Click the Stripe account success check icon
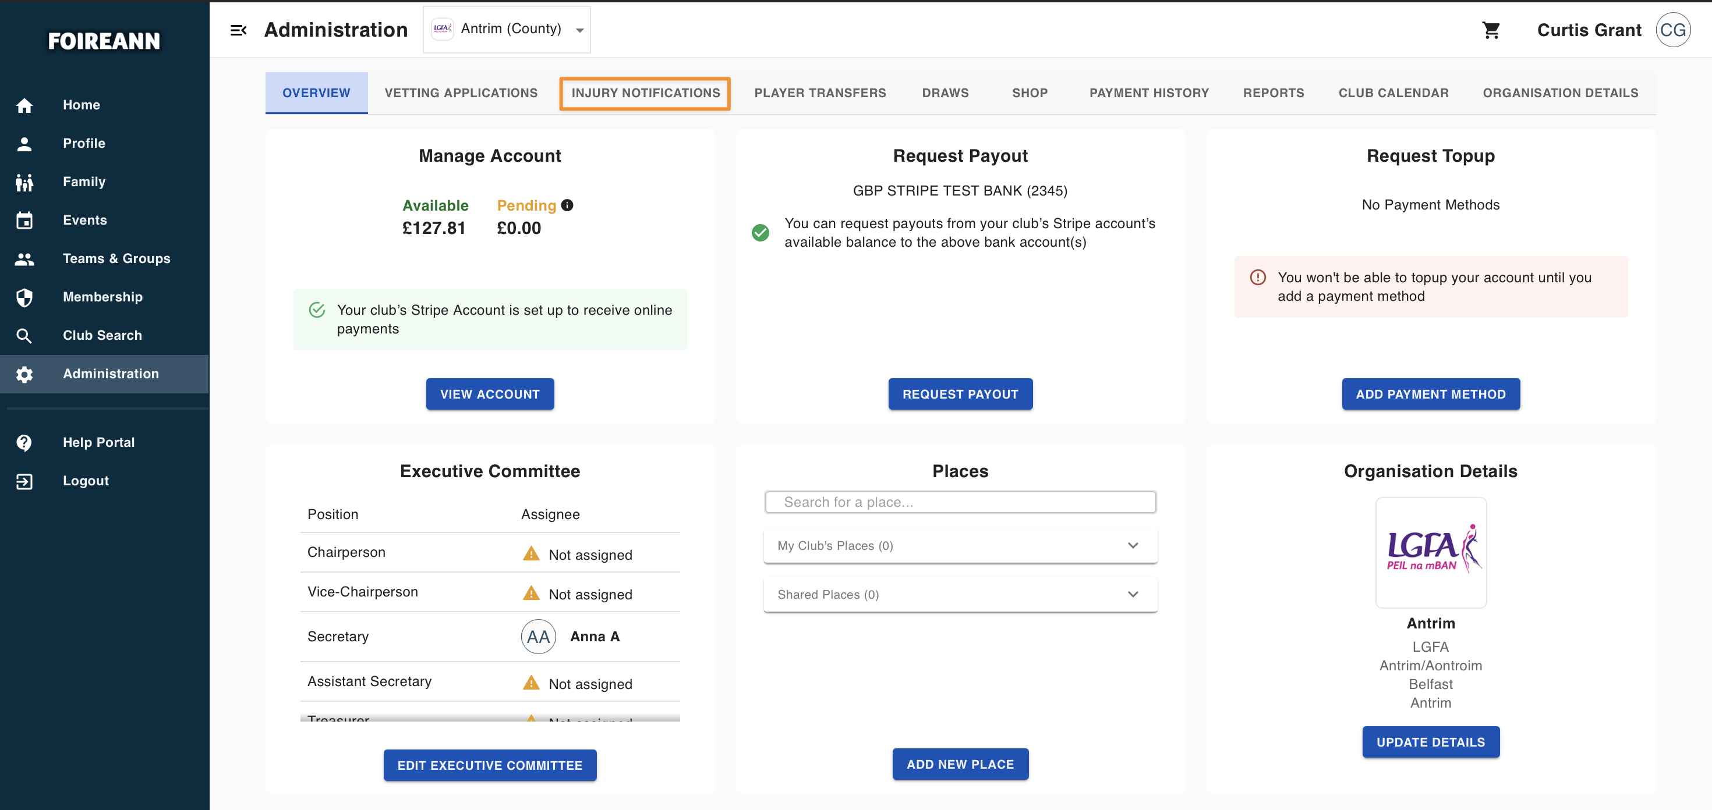The width and height of the screenshot is (1712, 810). (317, 310)
